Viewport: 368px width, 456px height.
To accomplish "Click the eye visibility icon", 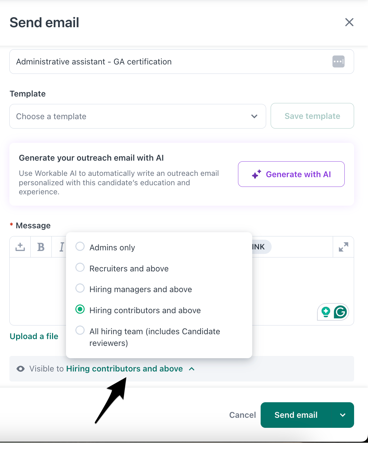I will (x=21, y=369).
